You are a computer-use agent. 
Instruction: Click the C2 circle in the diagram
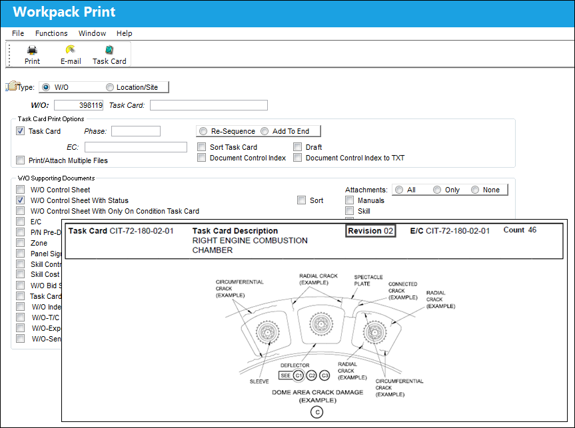tap(312, 375)
